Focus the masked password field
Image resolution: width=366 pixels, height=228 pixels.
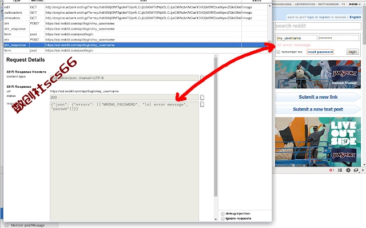point(339,38)
